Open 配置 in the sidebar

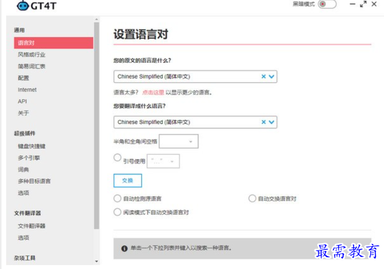click(x=24, y=78)
